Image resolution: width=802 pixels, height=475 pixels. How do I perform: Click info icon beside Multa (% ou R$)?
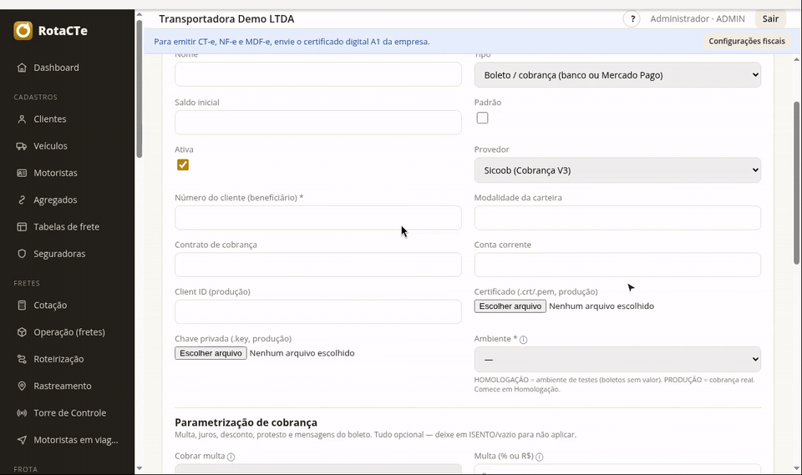(x=539, y=457)
